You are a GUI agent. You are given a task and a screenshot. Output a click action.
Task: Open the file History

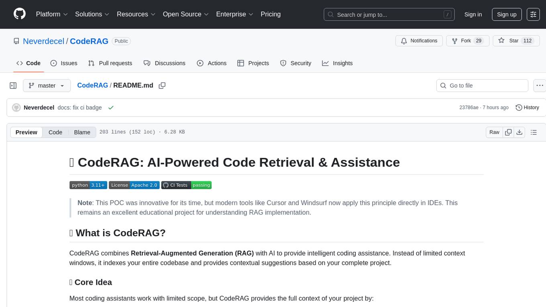(x=527, y=108)
